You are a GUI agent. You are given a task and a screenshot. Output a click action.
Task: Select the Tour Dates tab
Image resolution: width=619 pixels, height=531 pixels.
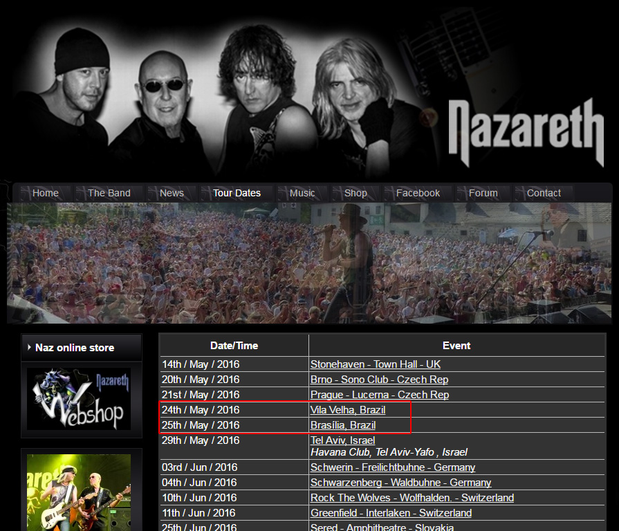pos(237,193)
